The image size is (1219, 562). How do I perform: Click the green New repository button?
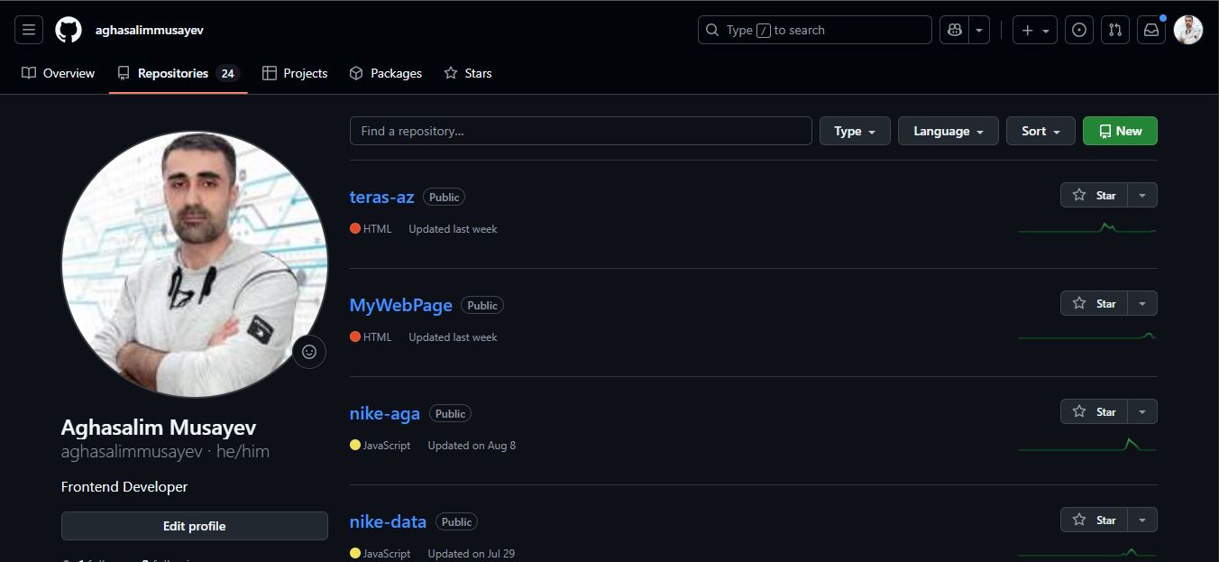pos(1120,131)
